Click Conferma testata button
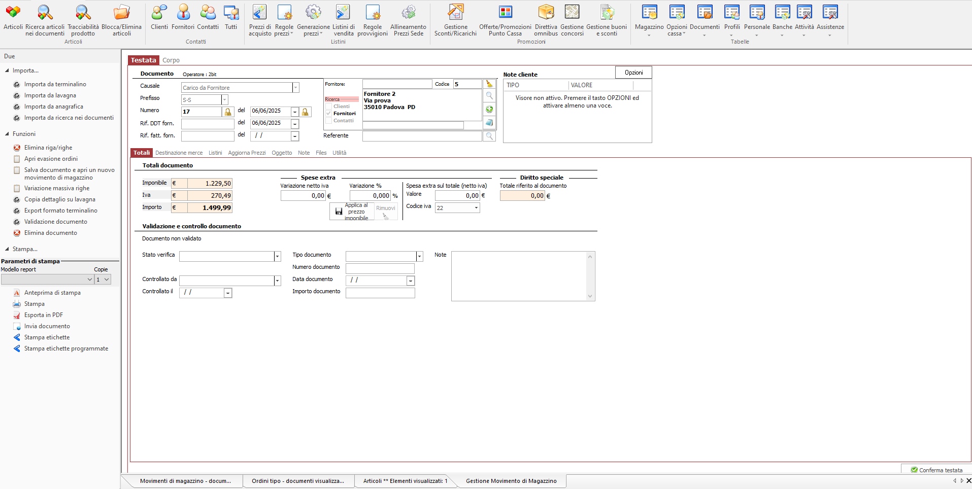 coord(936,470)
